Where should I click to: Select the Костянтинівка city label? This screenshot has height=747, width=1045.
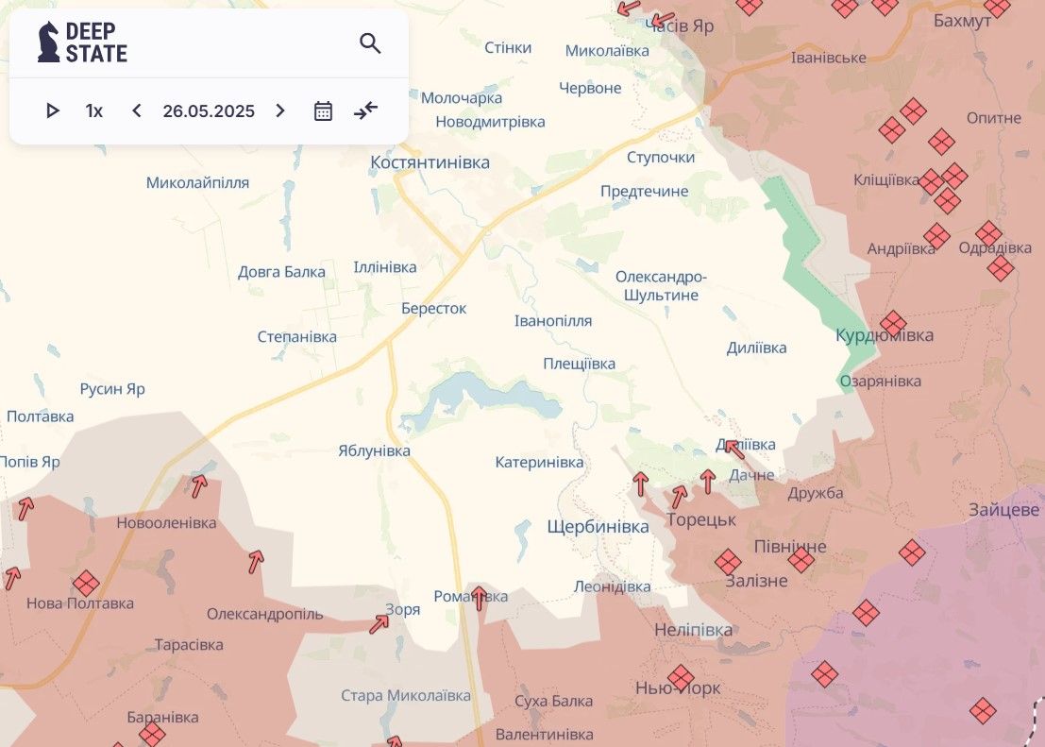[430, 162]
